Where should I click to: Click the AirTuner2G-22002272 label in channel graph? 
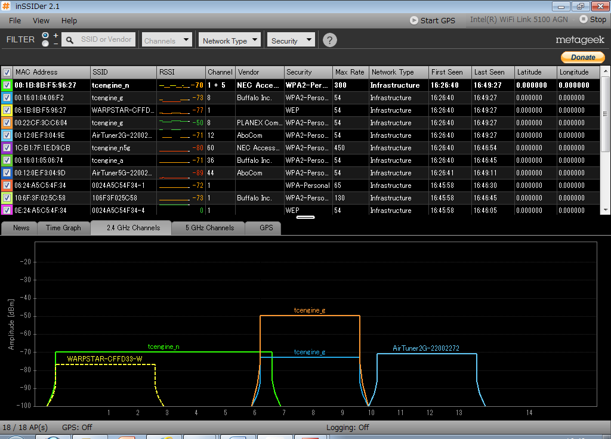(x=426, y=348)
